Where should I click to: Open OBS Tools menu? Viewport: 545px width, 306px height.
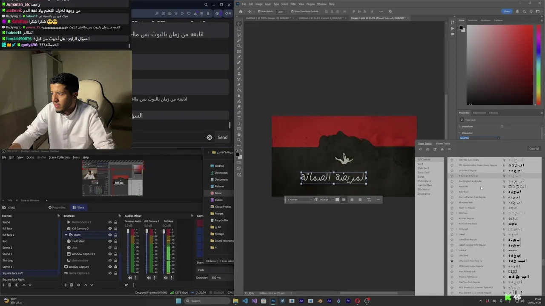coord(76,157)
